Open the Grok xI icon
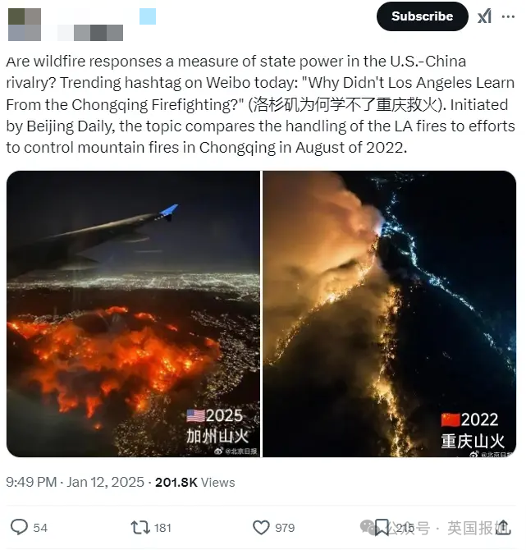The image size is (526, 550). click(485, 16)
